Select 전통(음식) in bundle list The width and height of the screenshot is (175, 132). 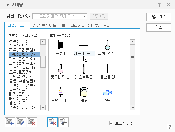[25, 41]
